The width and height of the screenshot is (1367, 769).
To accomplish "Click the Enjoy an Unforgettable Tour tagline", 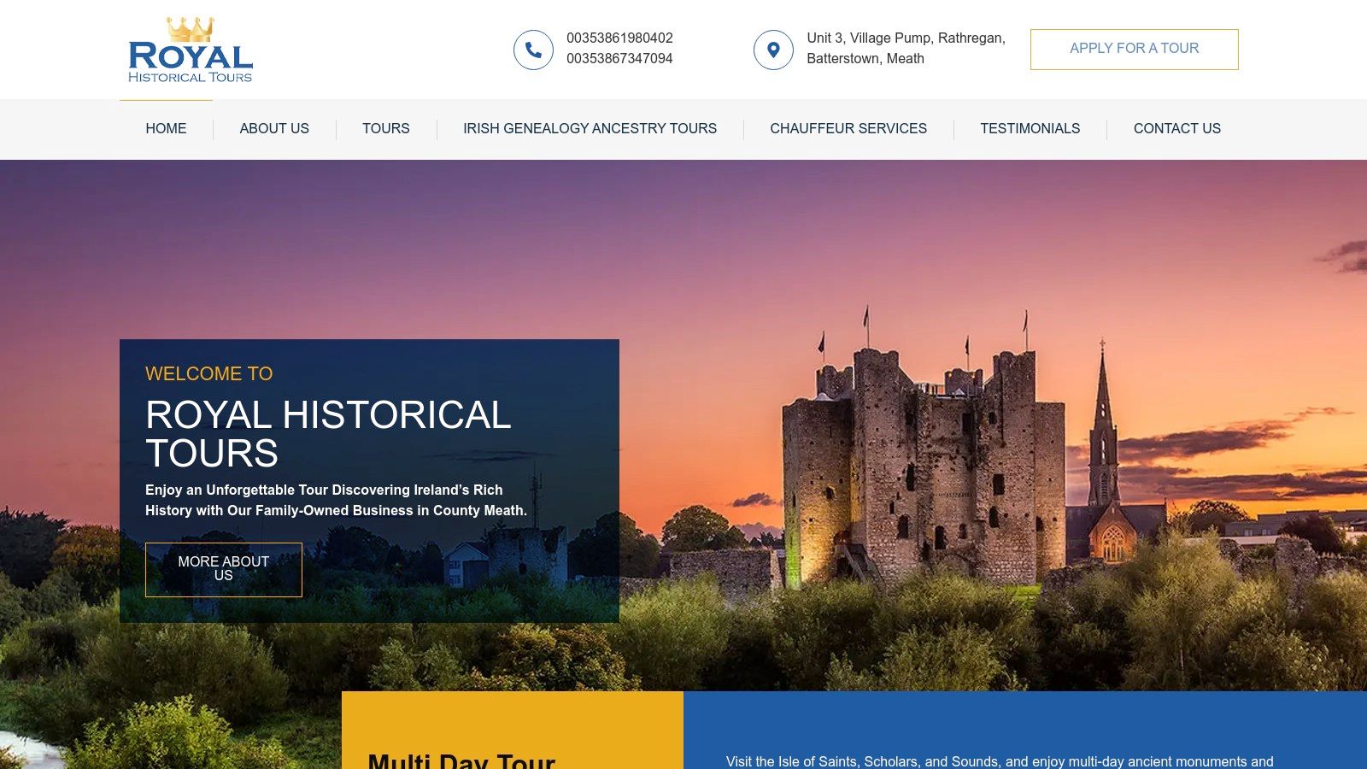I will tap(336, 500).
